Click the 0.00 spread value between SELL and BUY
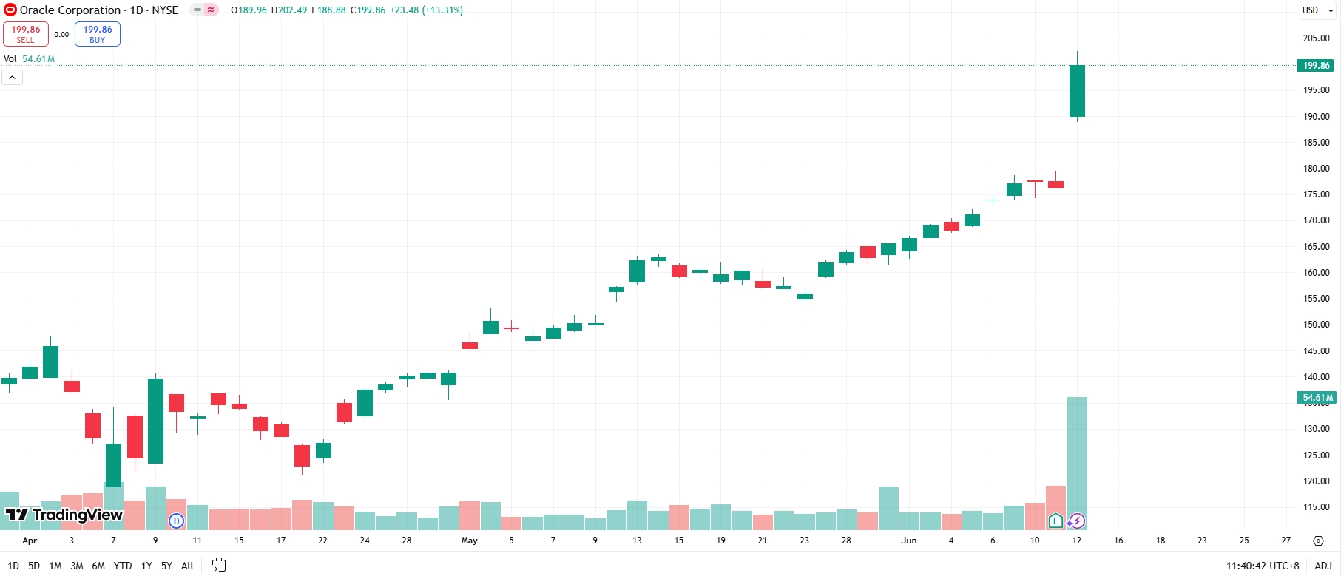The image size is (1341, 576). [x=61, y=34]
